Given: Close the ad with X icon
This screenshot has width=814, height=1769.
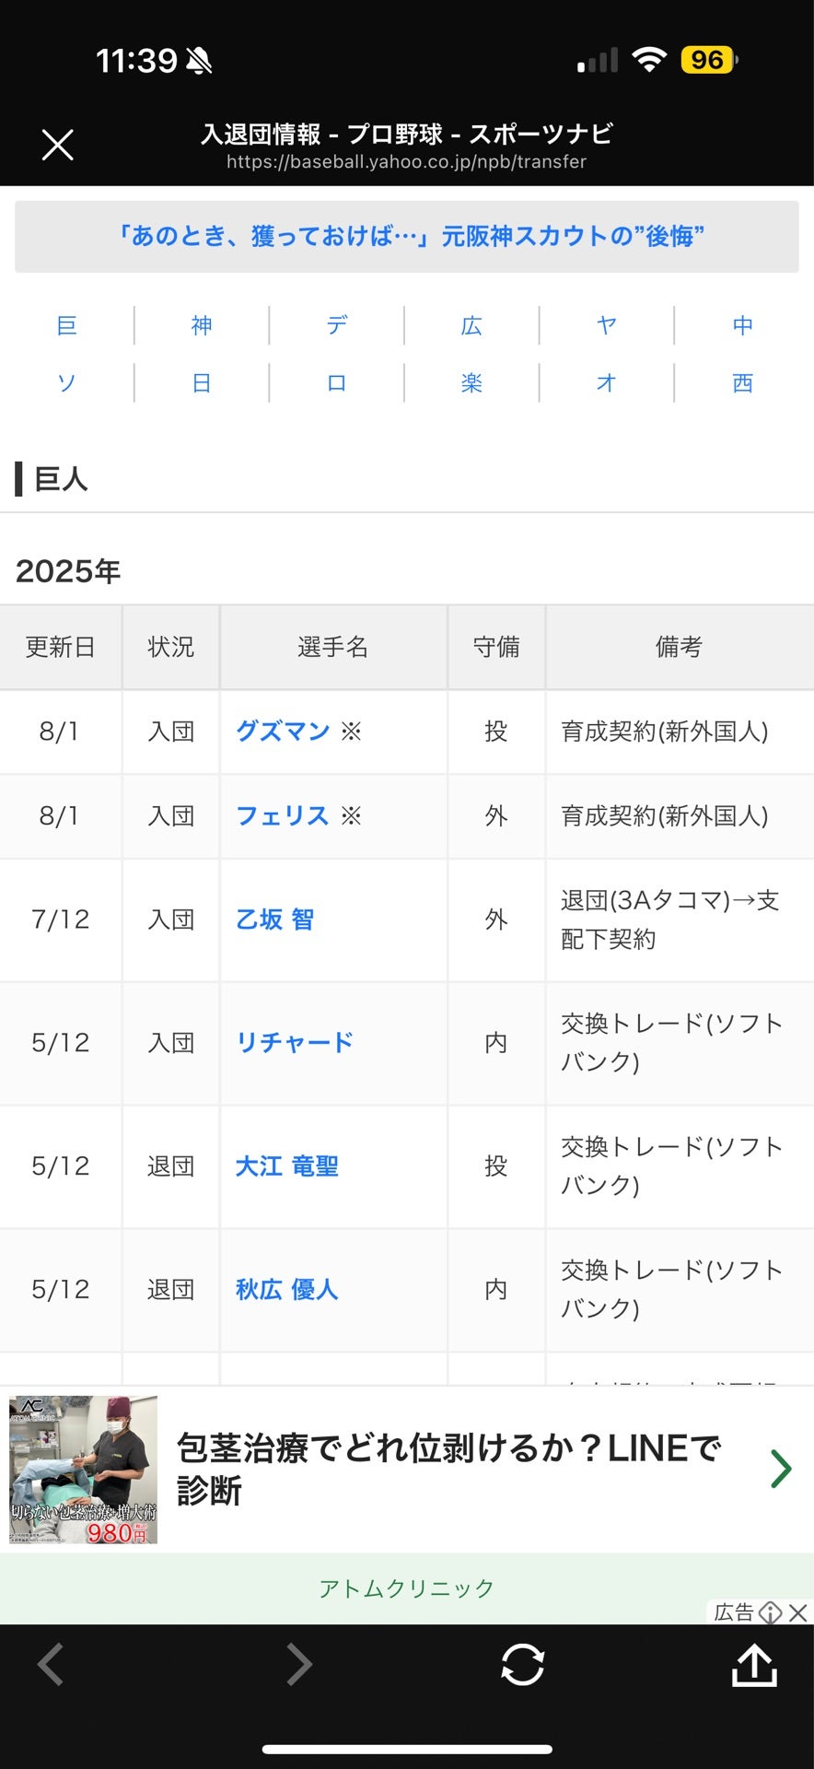Looking at the screenshot, I should [x=798, y=1612].
